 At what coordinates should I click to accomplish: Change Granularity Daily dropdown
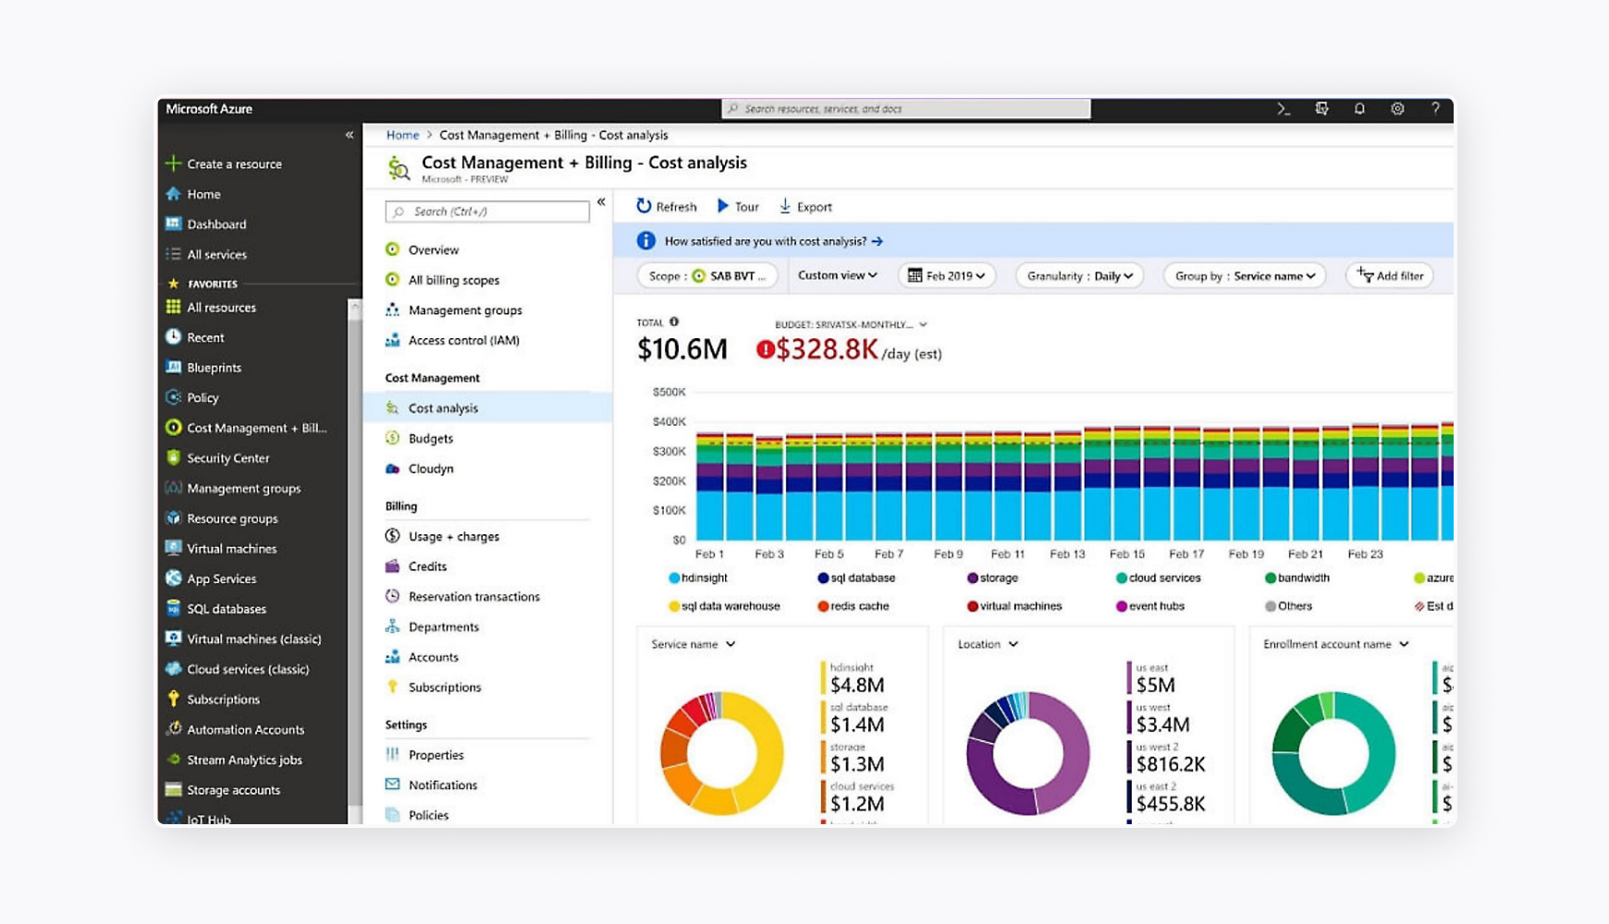click(x=1080, y=275)
